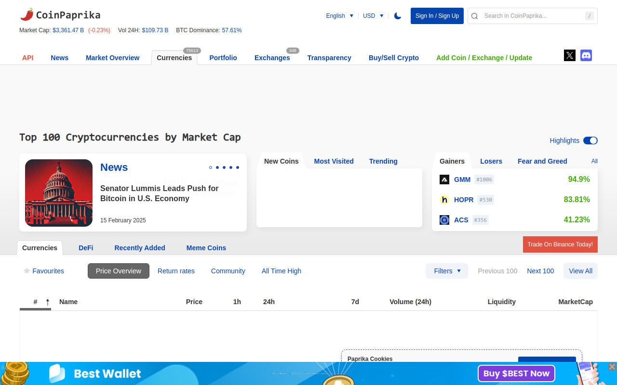Click the rank sort arrow icon
Screen dimensions: 617x385
click(48, 302)
